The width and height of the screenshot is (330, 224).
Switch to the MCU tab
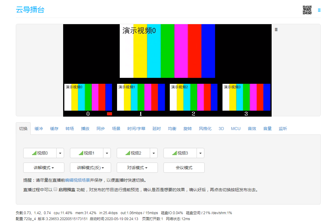[236, 129]
